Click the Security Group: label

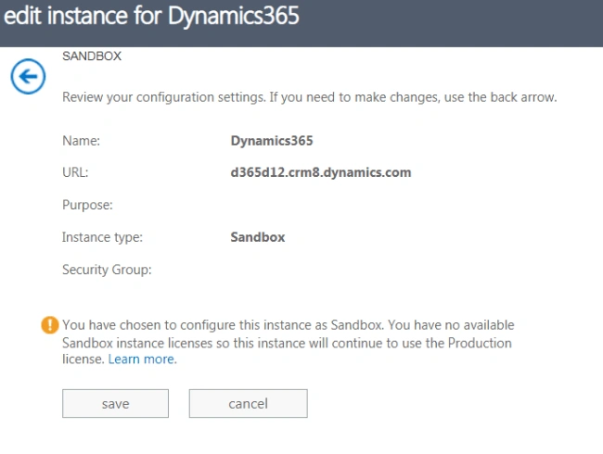[x=107, y=270]
